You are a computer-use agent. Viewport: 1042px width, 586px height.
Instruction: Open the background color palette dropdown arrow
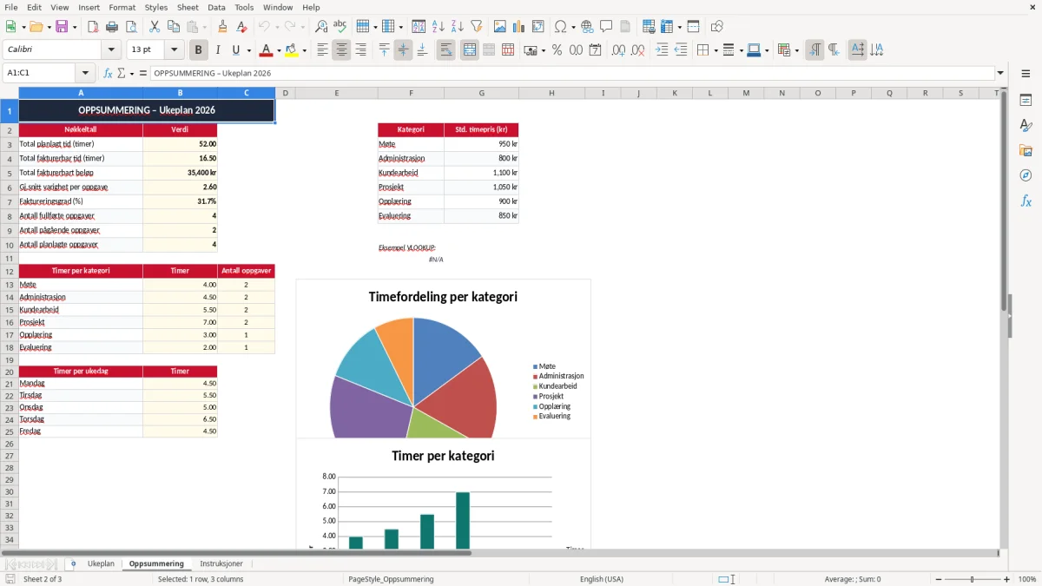click(x=304, y=50)
